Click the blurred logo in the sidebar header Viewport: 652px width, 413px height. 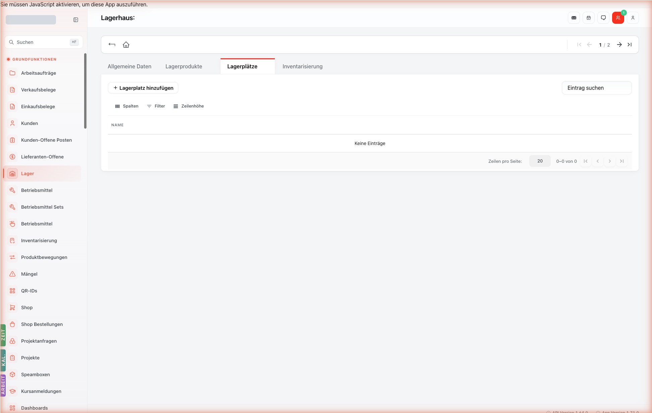tap(31, 20)
